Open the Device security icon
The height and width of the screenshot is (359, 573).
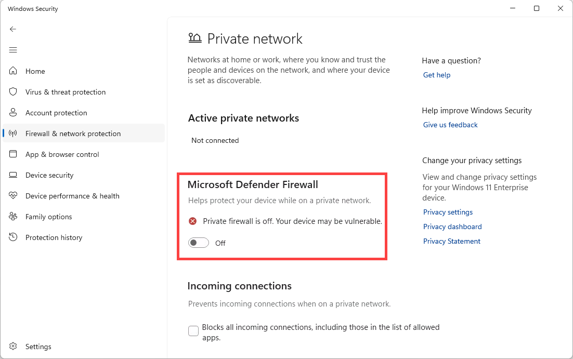point(13,175)
